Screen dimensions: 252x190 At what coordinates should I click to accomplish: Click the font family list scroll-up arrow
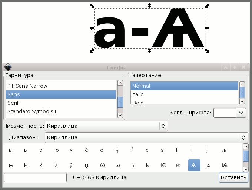(120, 83)
